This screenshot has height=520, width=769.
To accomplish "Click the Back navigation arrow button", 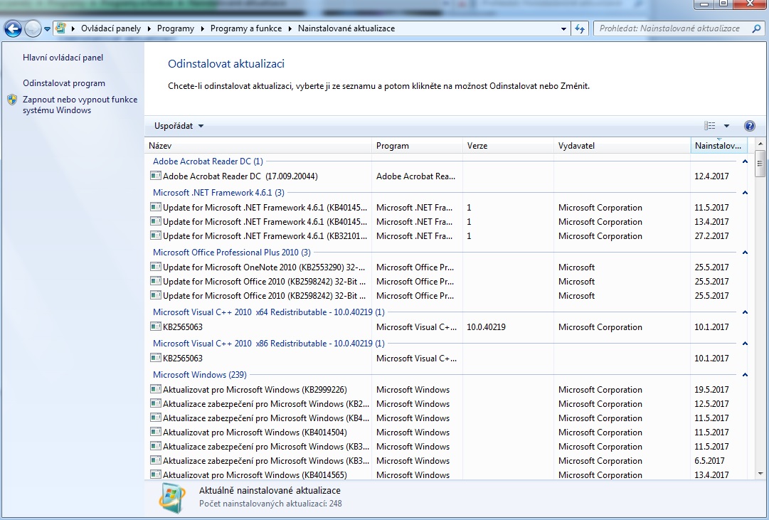I will point(13,28).
